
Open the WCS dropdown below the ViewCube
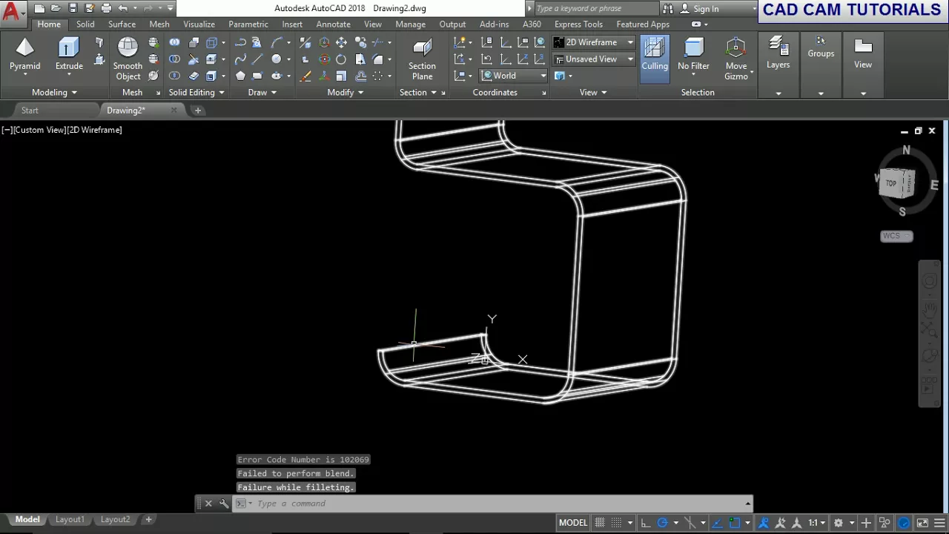point(896,236)
